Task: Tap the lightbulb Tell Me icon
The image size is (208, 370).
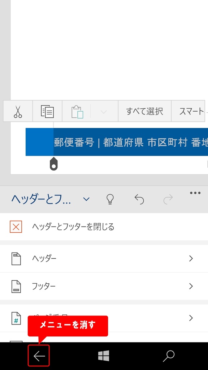Action: point(110,199)
